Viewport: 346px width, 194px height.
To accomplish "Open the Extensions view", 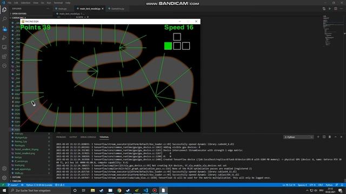I will pos(4,57).
